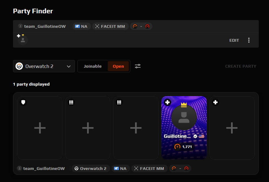Click the '1 party displayed' text
Viewport: 269px width, 182px height.
click(31, 84)
